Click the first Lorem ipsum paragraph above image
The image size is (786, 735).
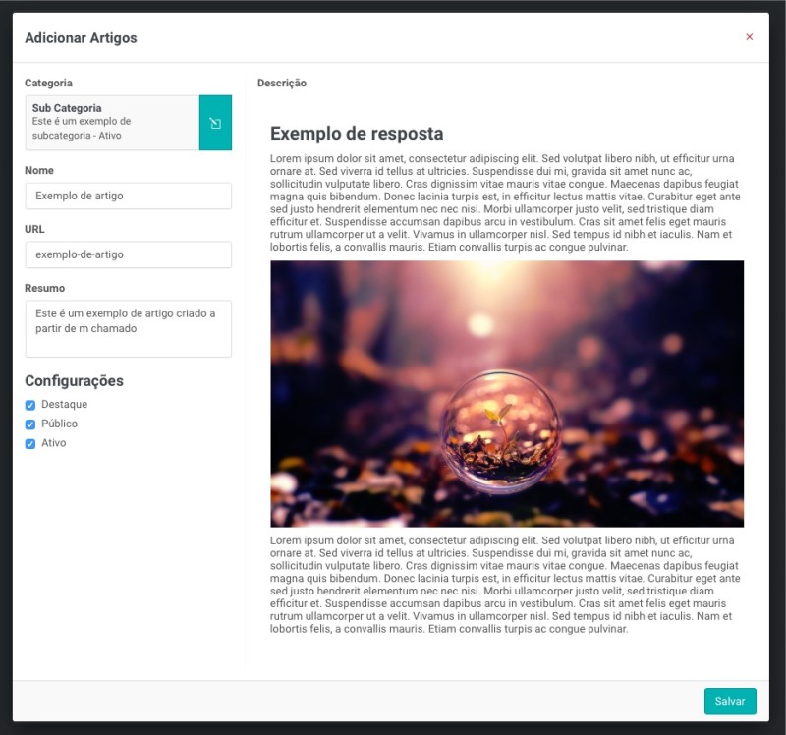click(x=505, y=202)
